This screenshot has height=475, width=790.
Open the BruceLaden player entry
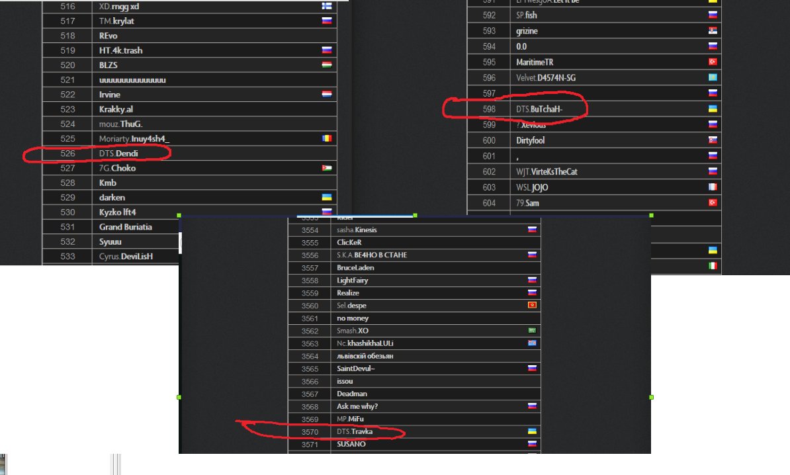355,267
